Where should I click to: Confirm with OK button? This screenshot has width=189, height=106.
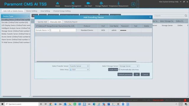coord(136,74)
